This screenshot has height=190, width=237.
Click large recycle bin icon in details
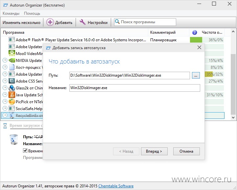(x=14, y=140)
